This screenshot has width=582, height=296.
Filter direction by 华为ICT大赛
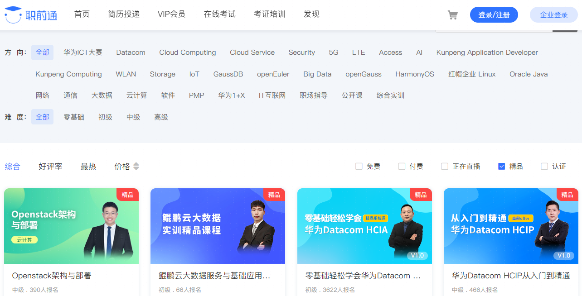coord(83,53)
